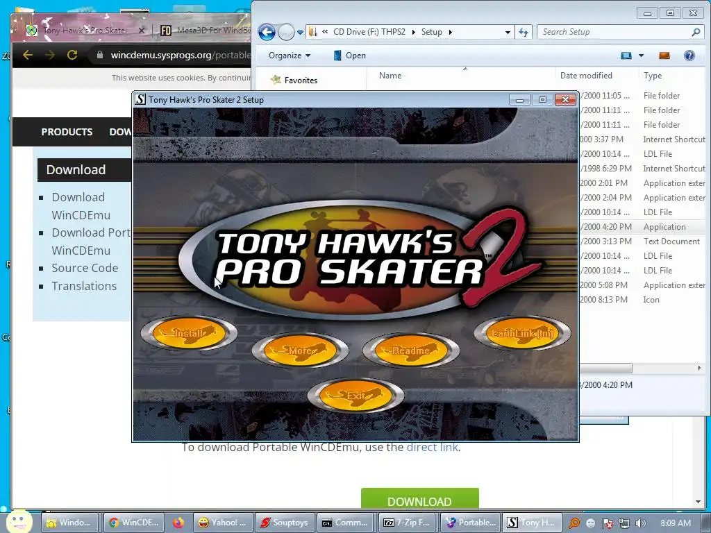
Task: Exit the Tony Hawk's Pro Skater 2 Setup
Action: coord(355,395)
